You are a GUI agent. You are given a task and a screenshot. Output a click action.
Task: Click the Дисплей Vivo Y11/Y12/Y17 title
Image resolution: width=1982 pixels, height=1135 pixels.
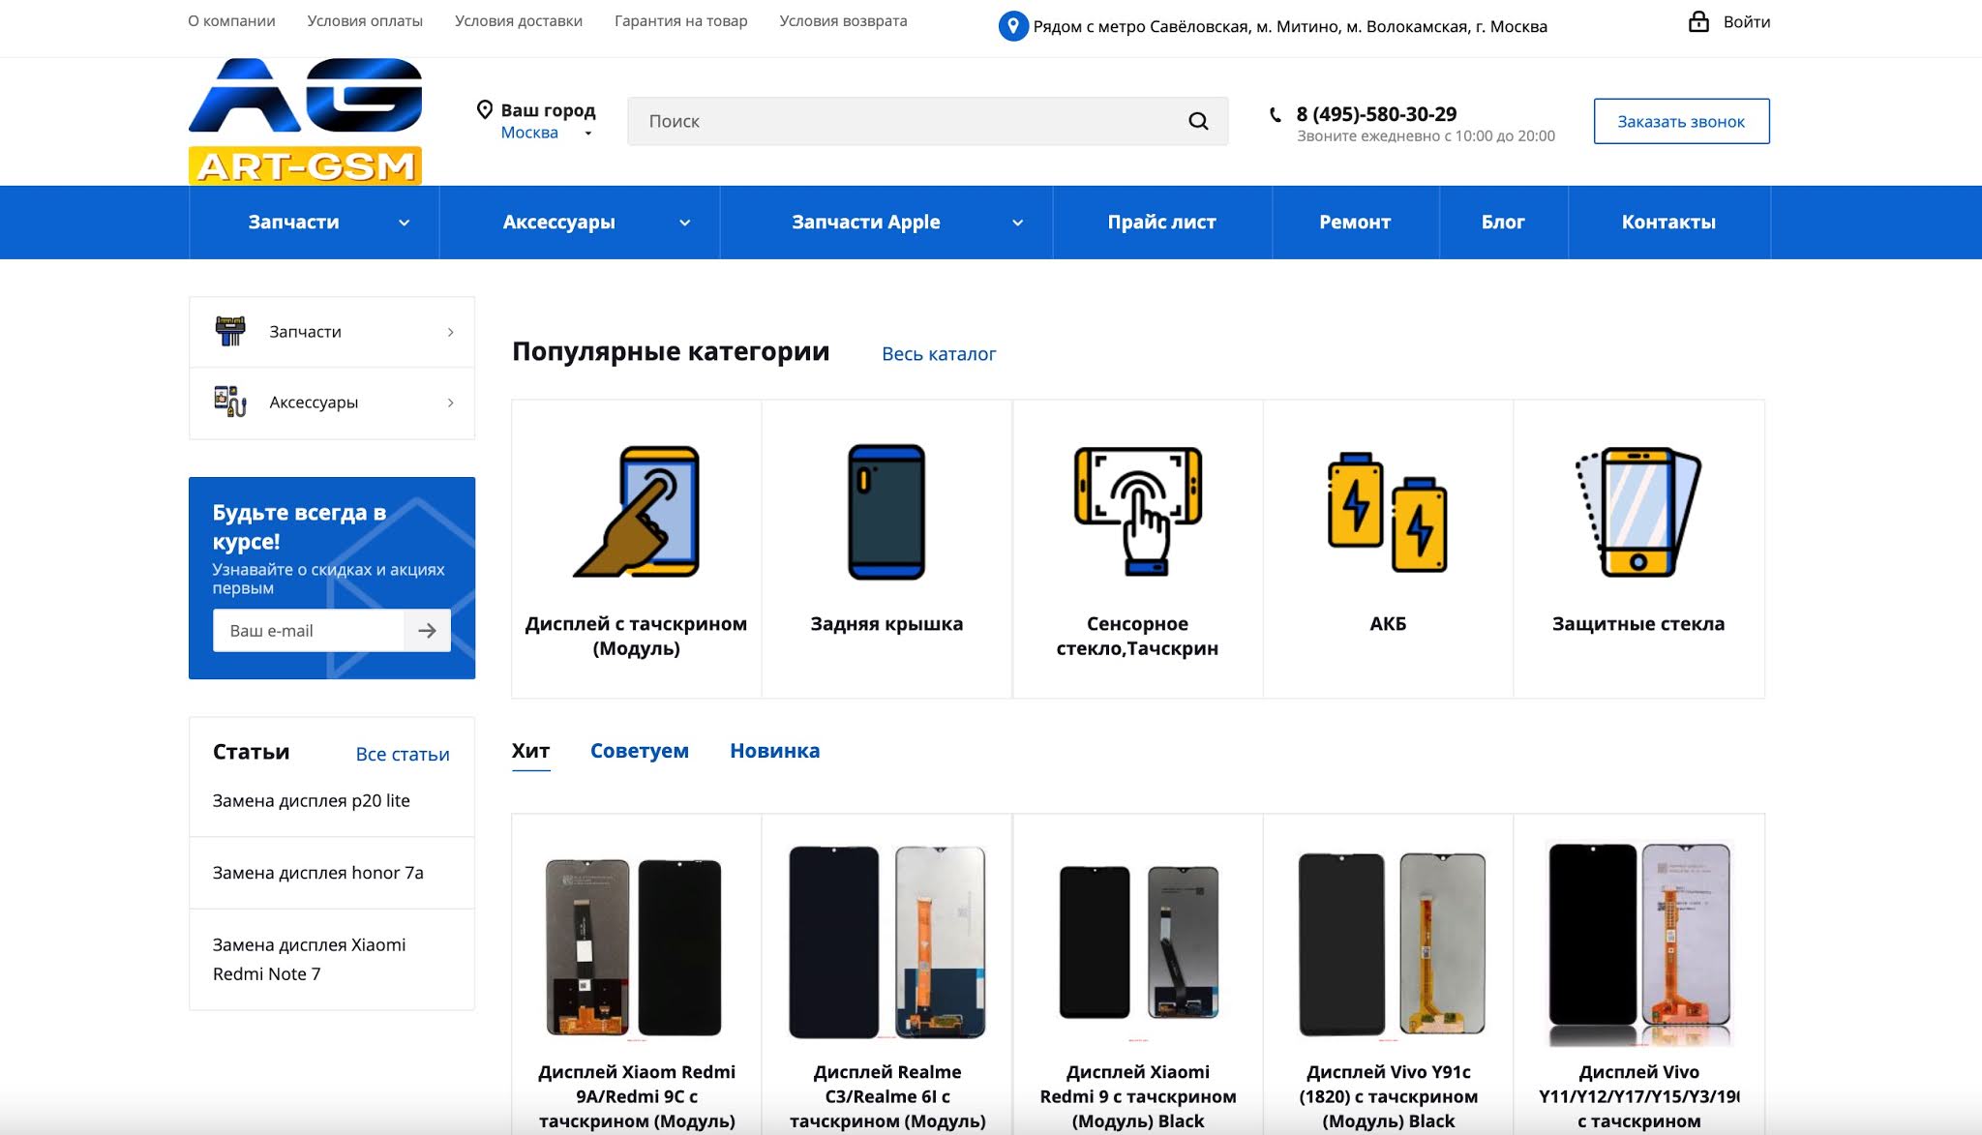(1638, 1096)
